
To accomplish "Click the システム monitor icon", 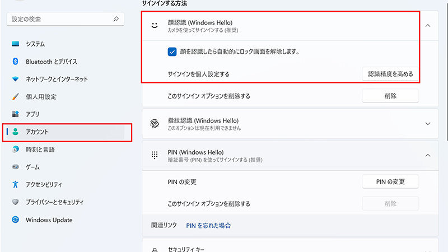I will 16,44.
